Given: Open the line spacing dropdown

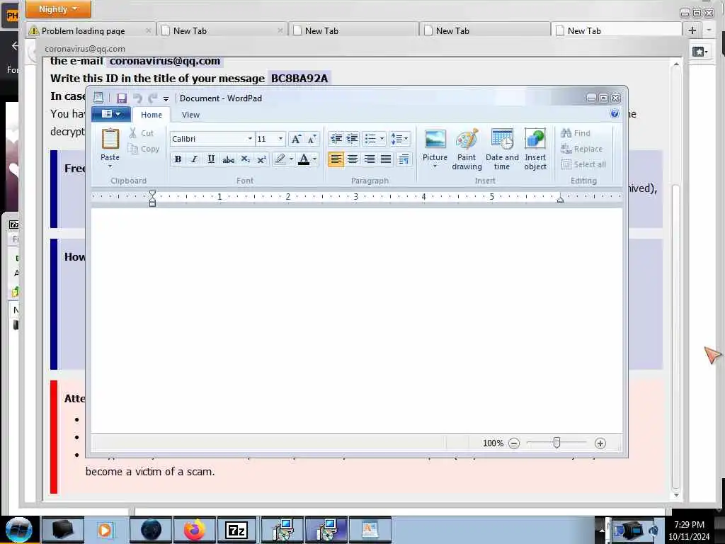Looking at the screenshot, I should [x=399, y=138].
